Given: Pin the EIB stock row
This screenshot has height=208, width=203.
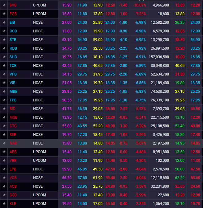Looking at the screenshot, I should (4, 22).
